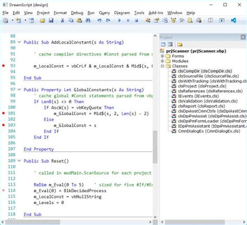Open Project Explorer from the toolbar icon
The height and width of the screenshot is (225, 247).
(x=148, y=20)
